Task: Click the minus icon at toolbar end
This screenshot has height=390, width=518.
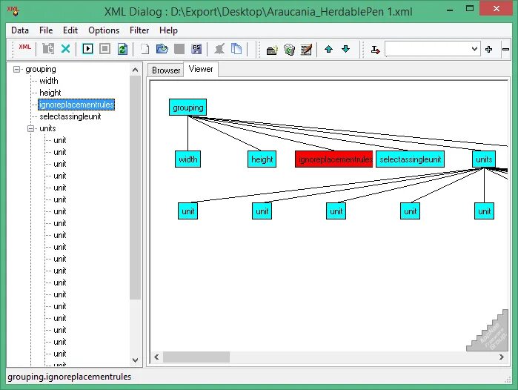Action: click(x=506, y=49)
